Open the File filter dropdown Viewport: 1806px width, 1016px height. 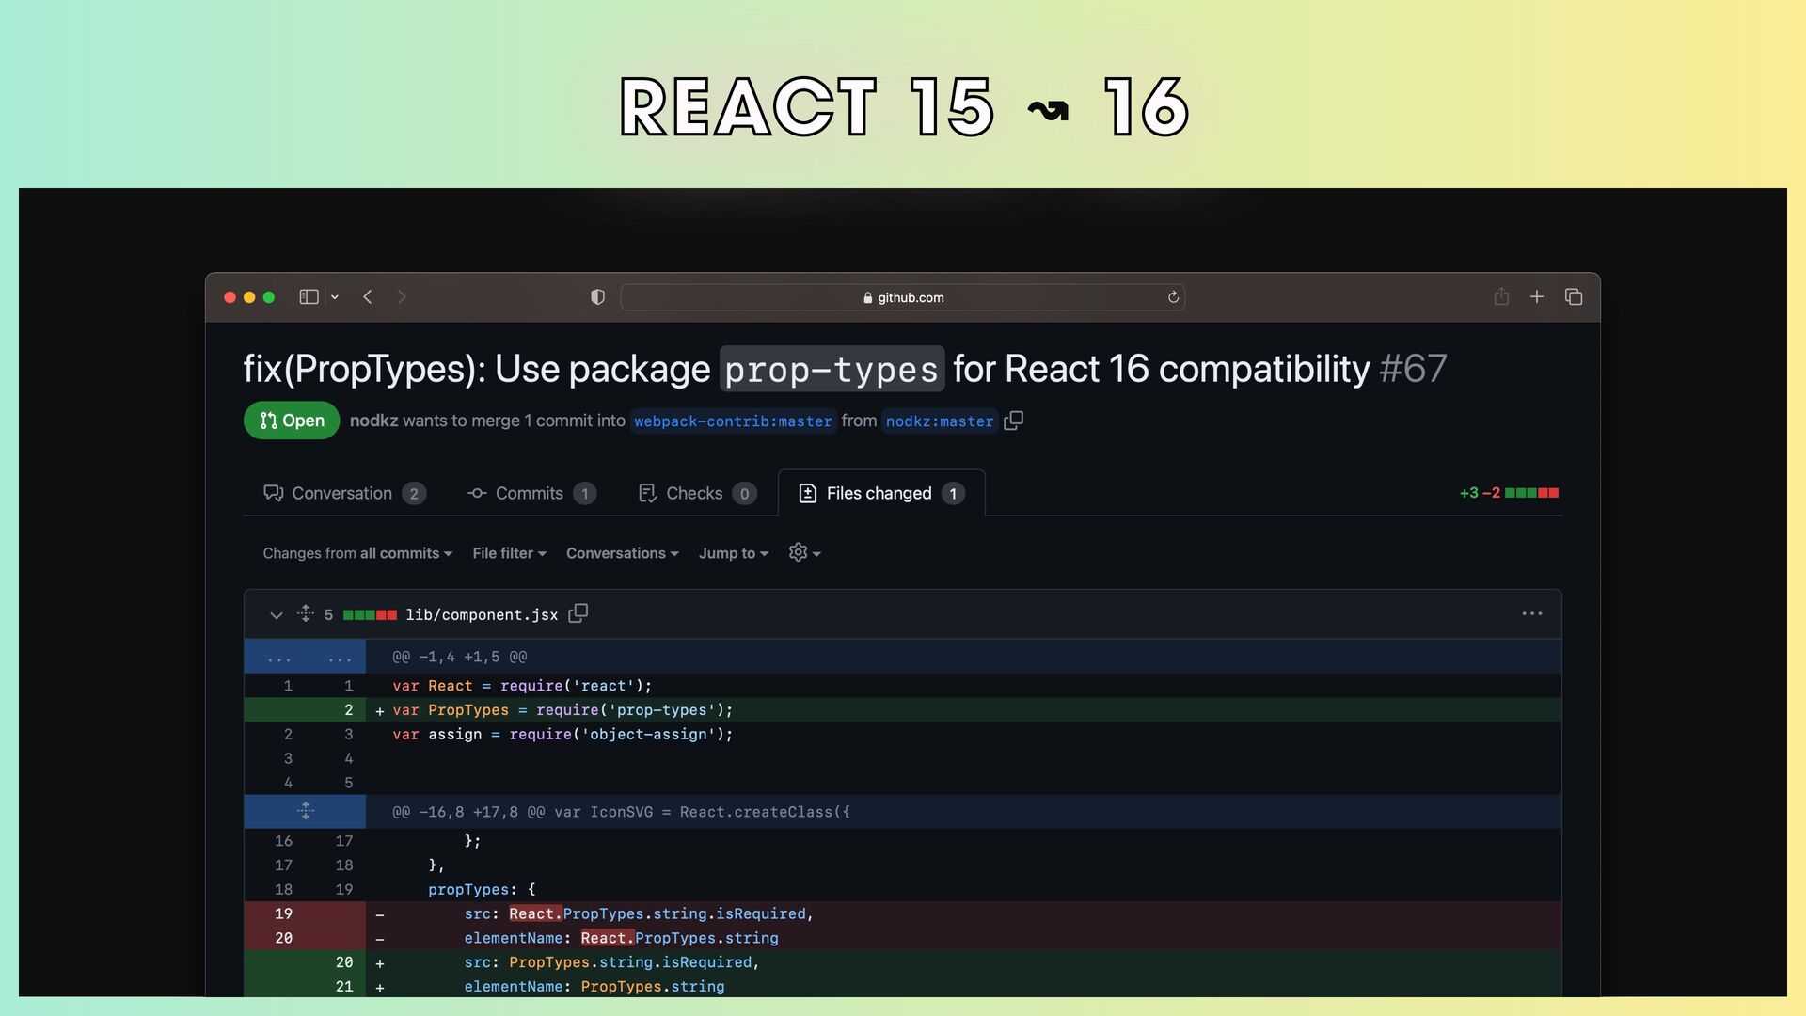pos(509,553)
